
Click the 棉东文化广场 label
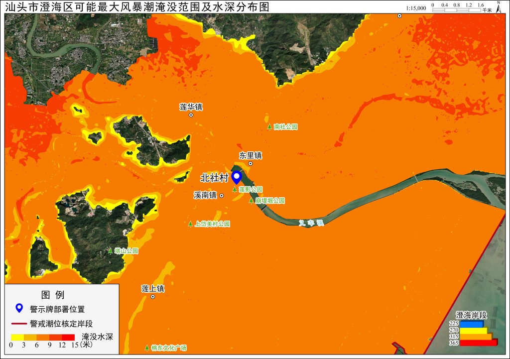[x=169, y=348]
